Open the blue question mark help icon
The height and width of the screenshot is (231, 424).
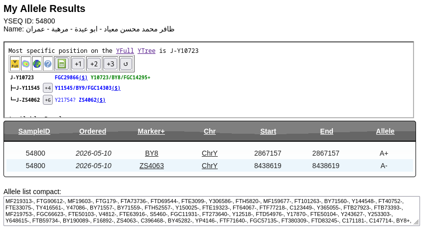pos(48,64)
